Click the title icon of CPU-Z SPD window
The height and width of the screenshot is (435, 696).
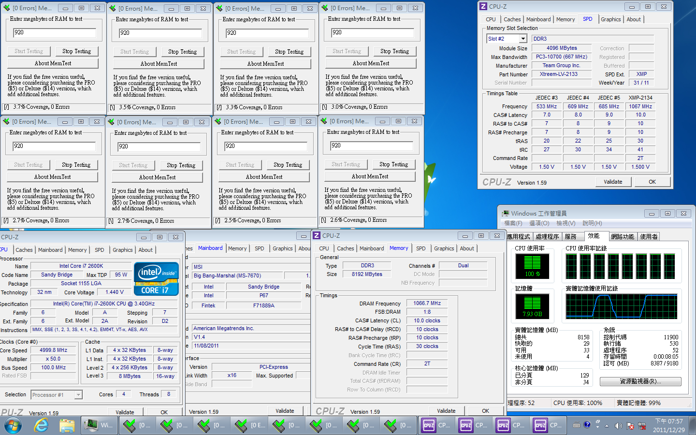tap(483, 6)
